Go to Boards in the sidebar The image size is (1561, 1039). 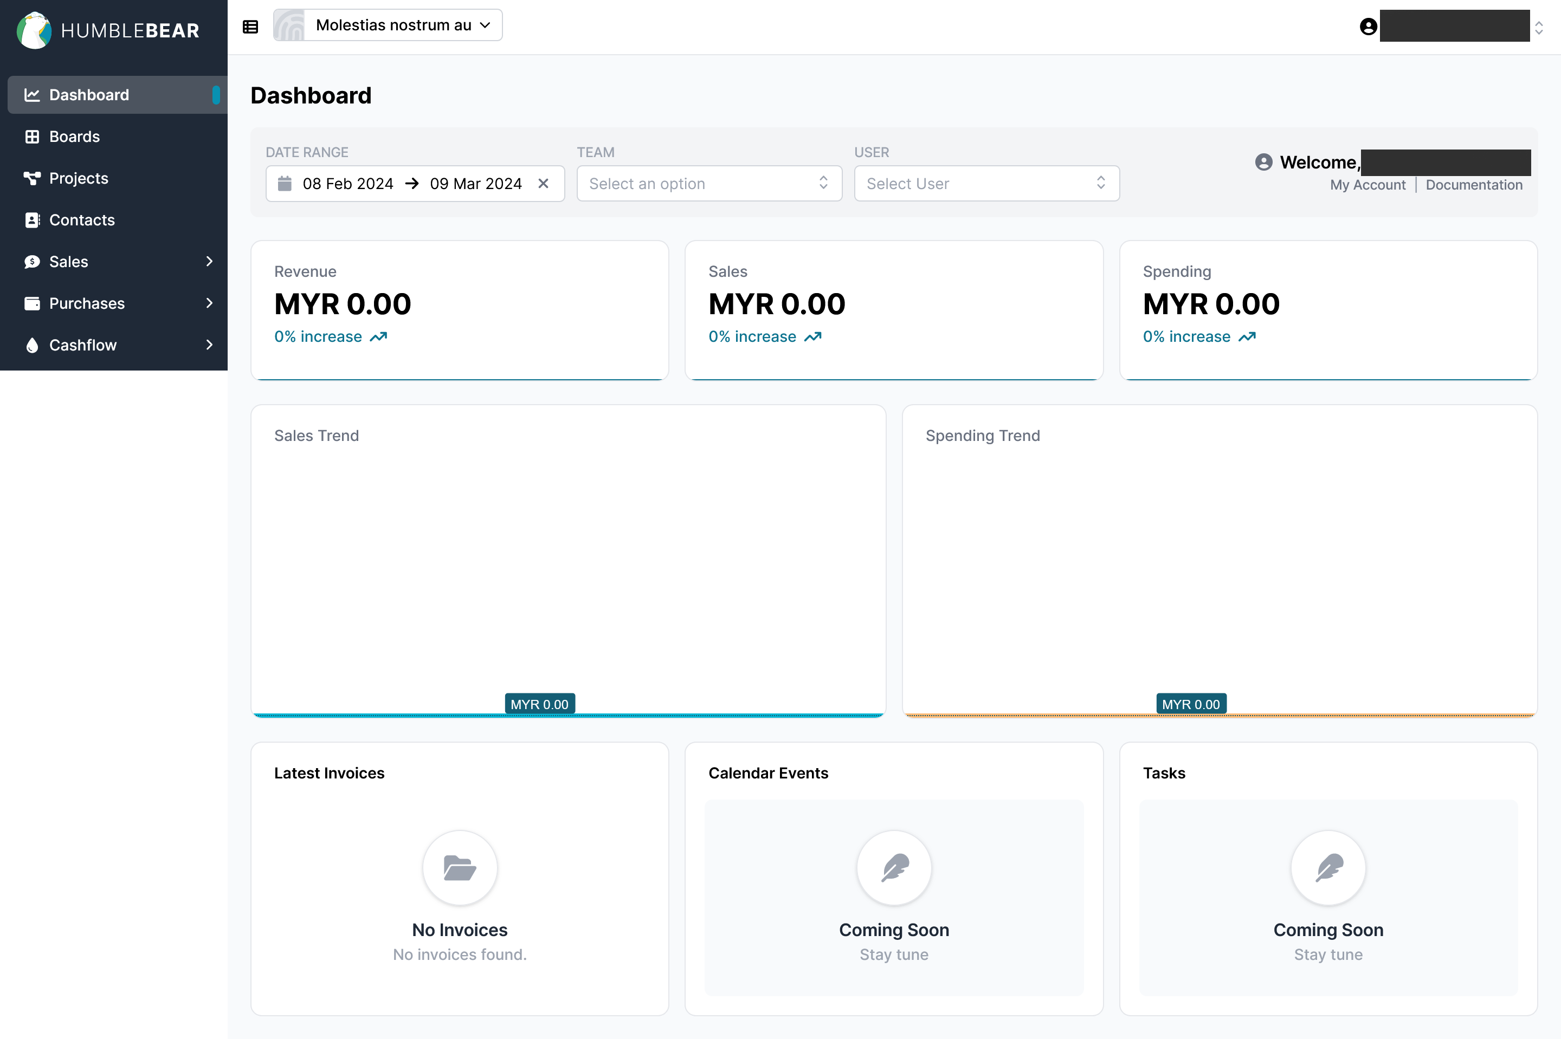pyautogui.click(x=74, y=137)
